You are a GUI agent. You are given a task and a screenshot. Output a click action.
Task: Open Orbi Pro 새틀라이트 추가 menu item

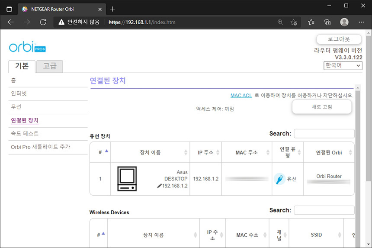tap(41, 147)
